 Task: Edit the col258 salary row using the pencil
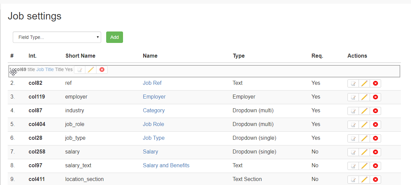tap(364, 152)
